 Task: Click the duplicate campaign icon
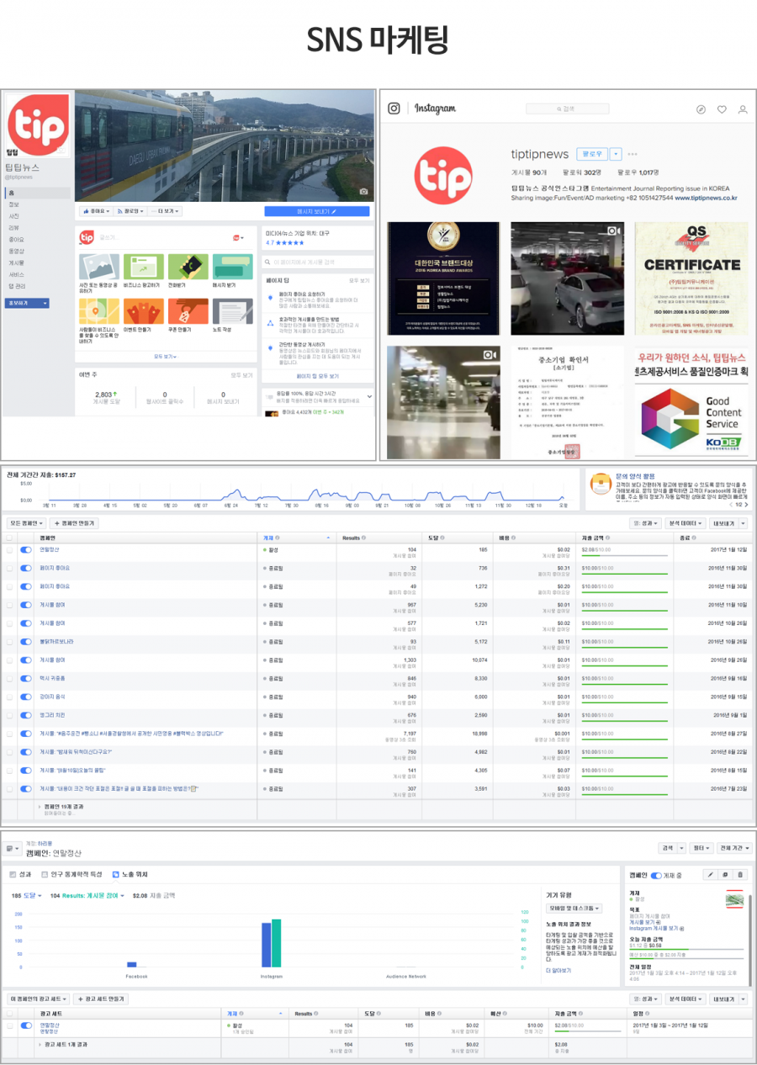pyautogui.click(x=725, y=875)
